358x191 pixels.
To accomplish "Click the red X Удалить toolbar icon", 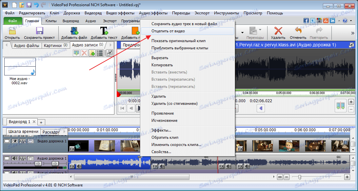I will coord(278,31).
